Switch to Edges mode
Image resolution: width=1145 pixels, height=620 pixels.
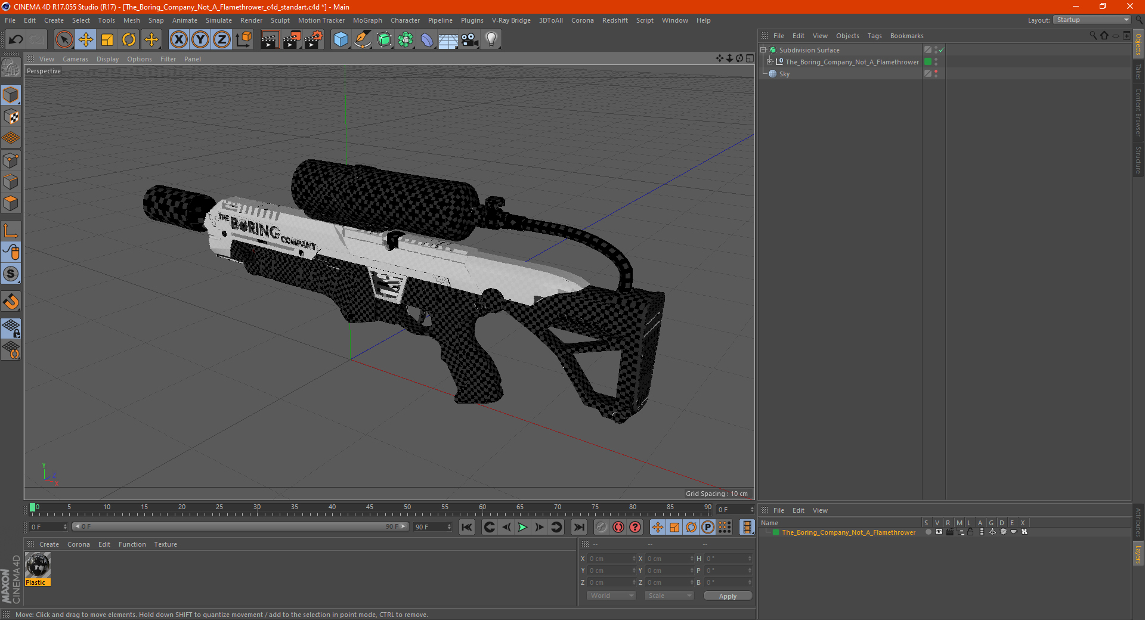11,182
